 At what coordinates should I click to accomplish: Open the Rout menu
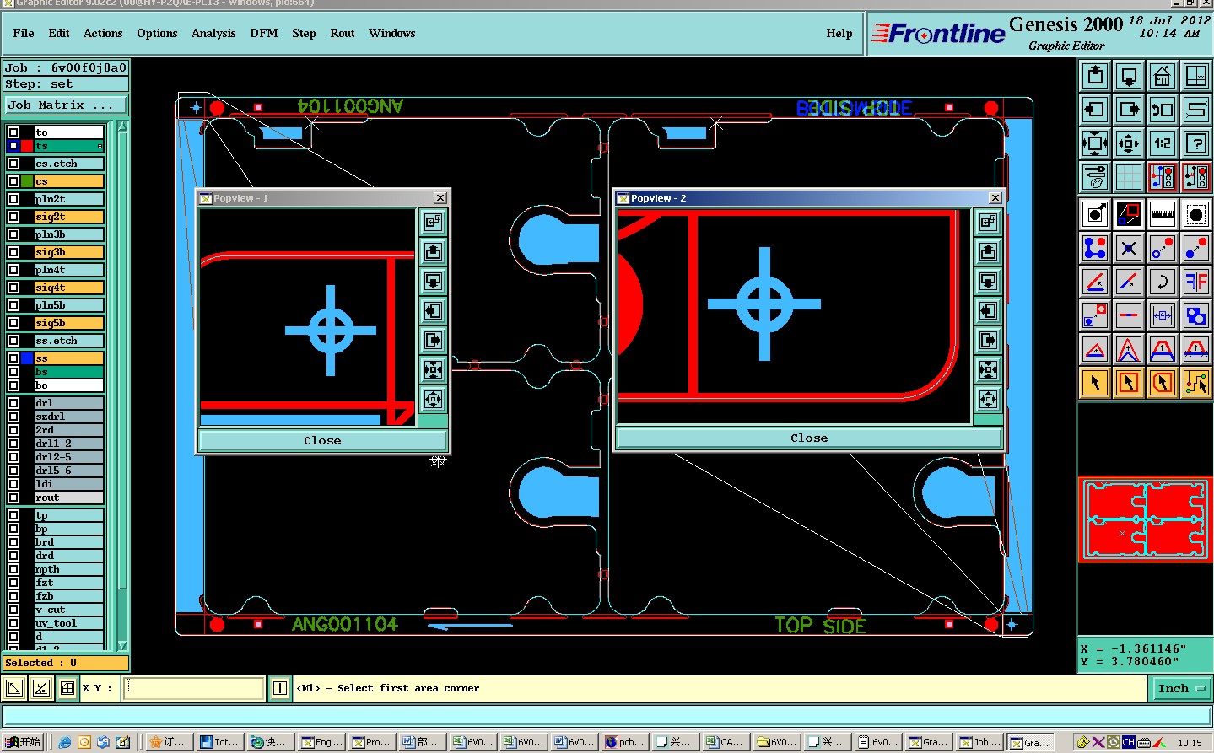click(343, 33)
